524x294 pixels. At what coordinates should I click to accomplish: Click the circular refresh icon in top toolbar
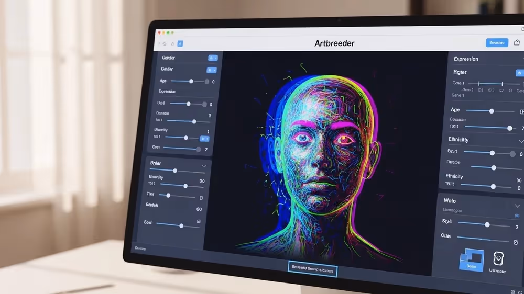165,44
